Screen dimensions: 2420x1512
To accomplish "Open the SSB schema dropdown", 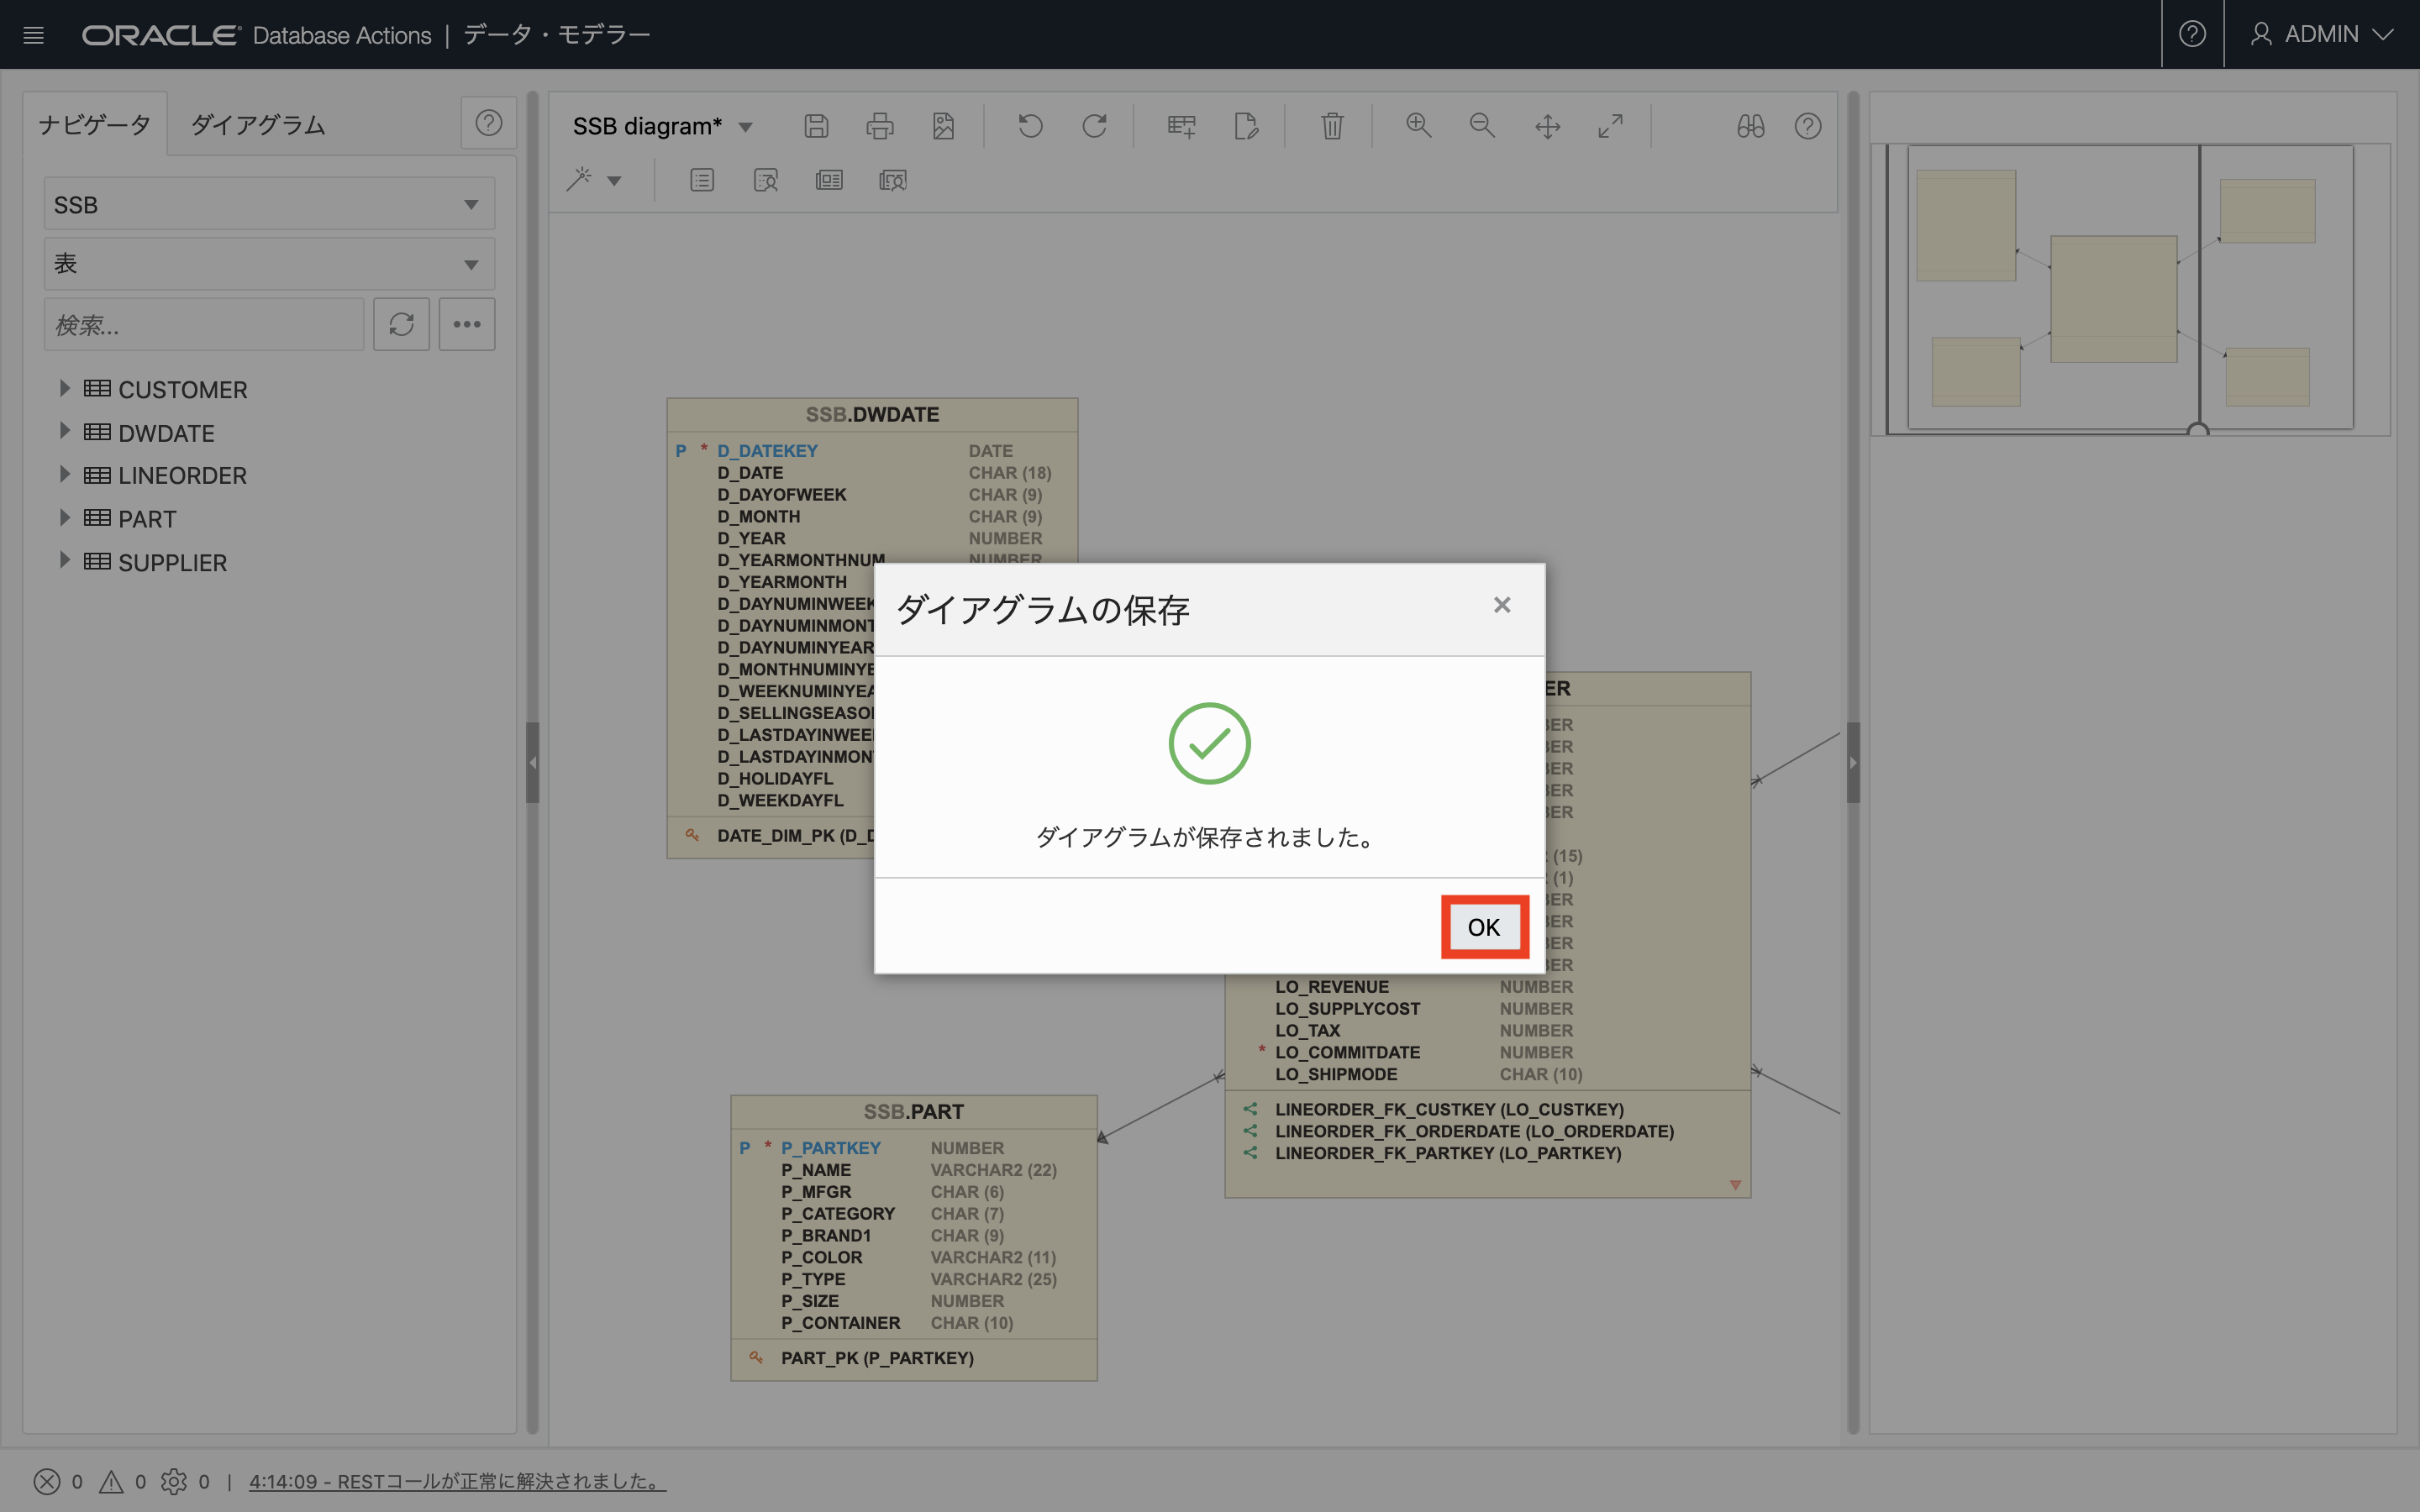I will 269,204.
